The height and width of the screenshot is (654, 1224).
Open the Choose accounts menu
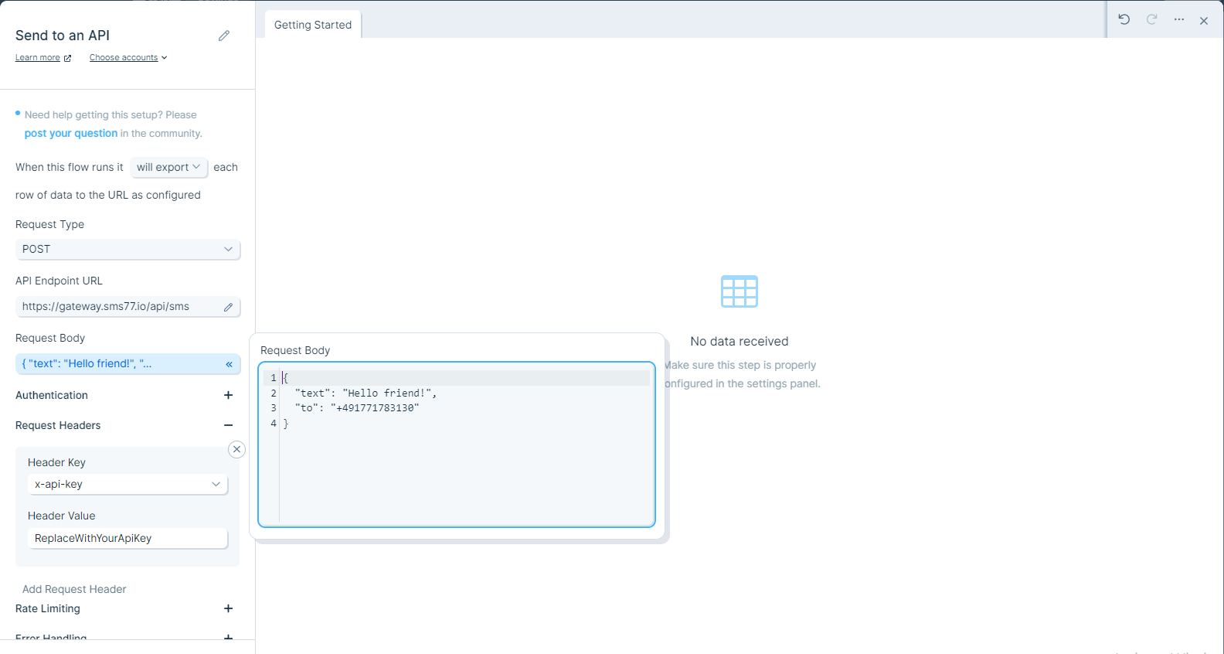coord(127,58)
